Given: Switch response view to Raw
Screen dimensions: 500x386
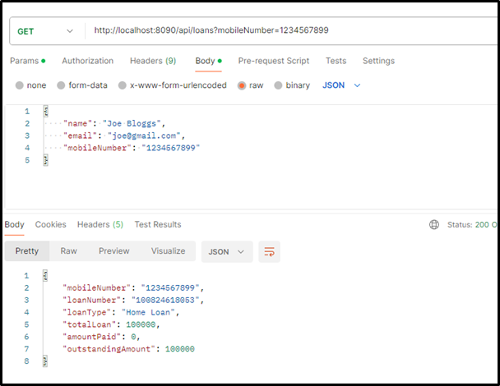Looking at the screenshot, I should 69,251.
